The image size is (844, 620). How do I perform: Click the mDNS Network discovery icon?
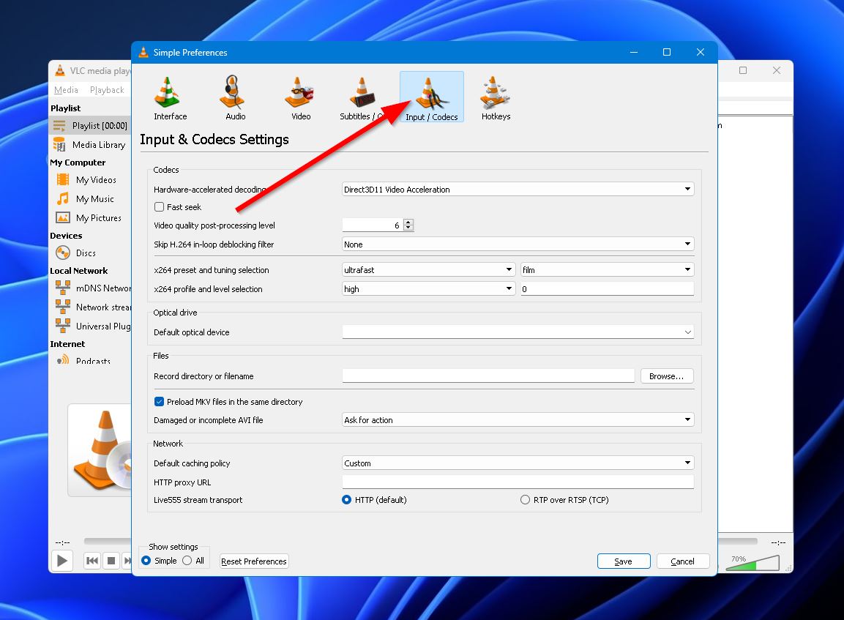click(63, 288)
